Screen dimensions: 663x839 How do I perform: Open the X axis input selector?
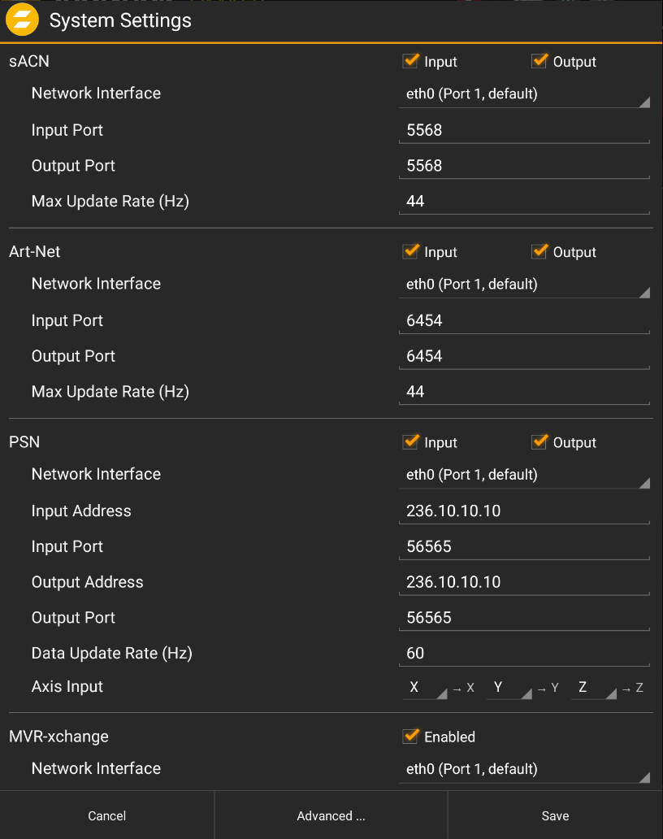click(x=422, y=688)
